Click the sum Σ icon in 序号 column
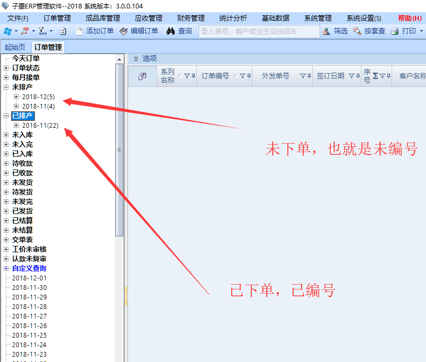The height and width of the screenshot is (362, 426). [x=375, y=76]
